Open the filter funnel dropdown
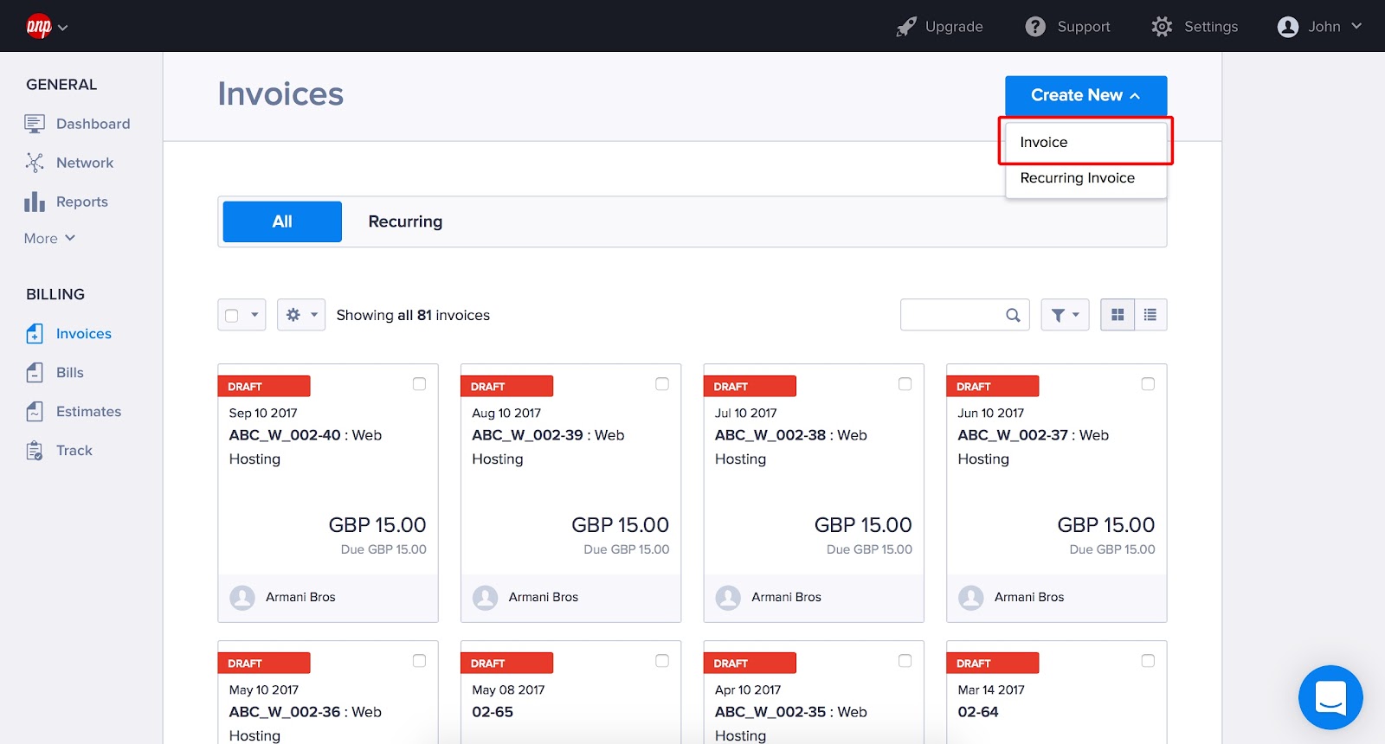The height and width of the screenshot is (744, 1385). pos(1065,315)
